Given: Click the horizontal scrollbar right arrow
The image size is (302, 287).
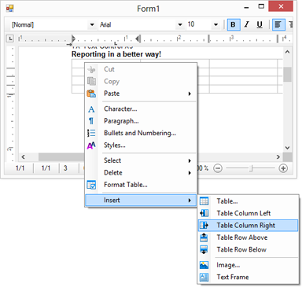Looking at the screenshot, I should 278,157.
